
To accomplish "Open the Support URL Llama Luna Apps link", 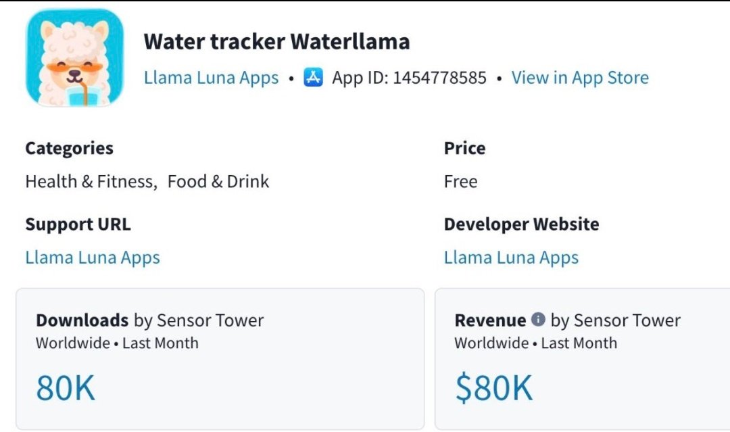I will click(x=93, y=258).
